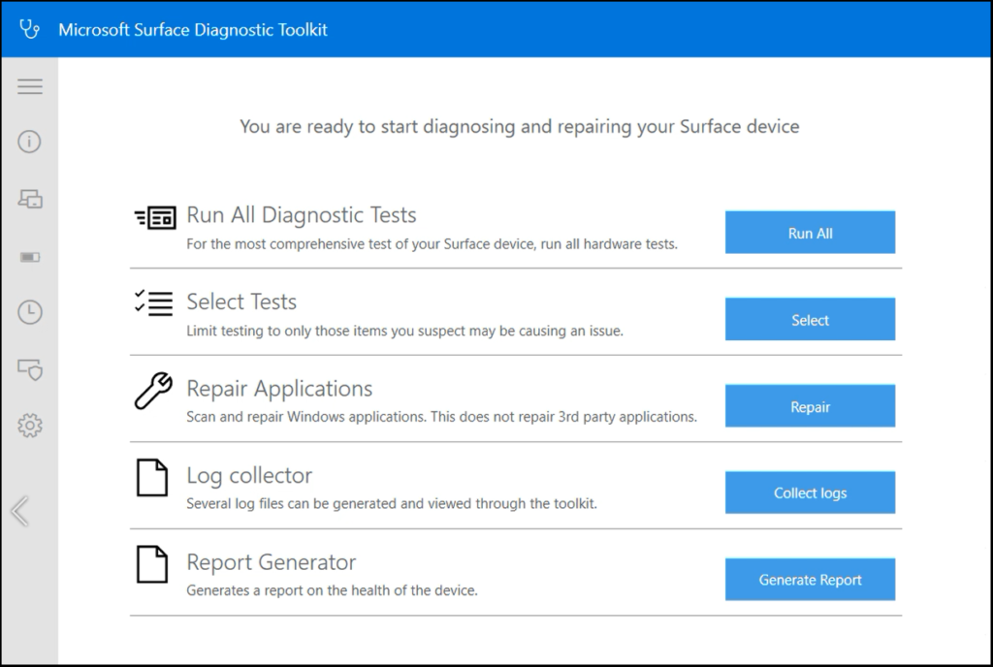Viewport: 993px width, 667px height.
Task: Open the hamburger navigation menu
Action: (30, 87)
